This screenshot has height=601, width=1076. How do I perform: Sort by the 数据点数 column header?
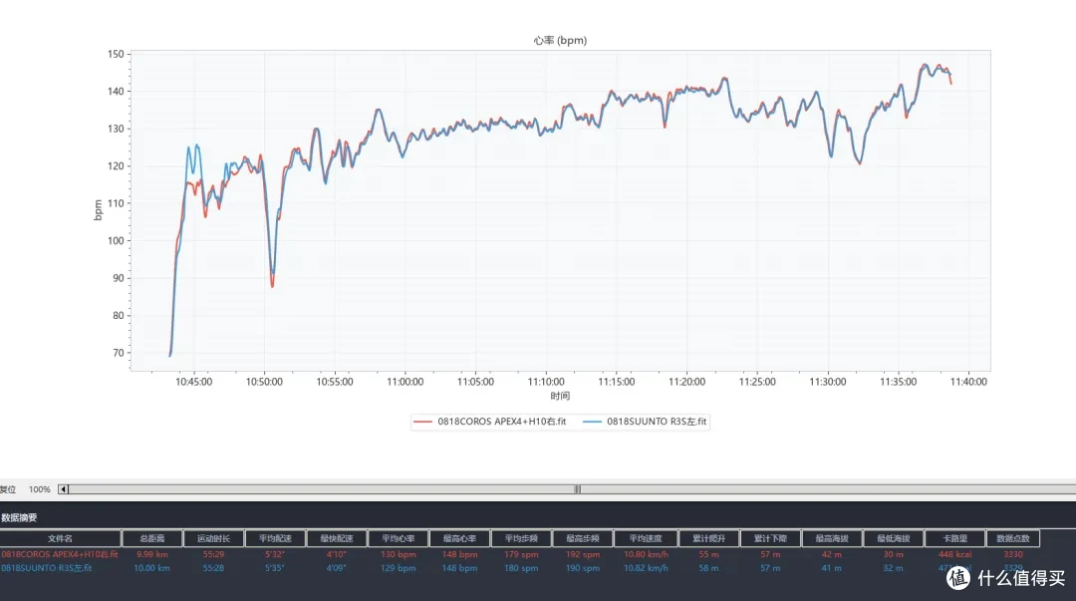point(1013,538)
